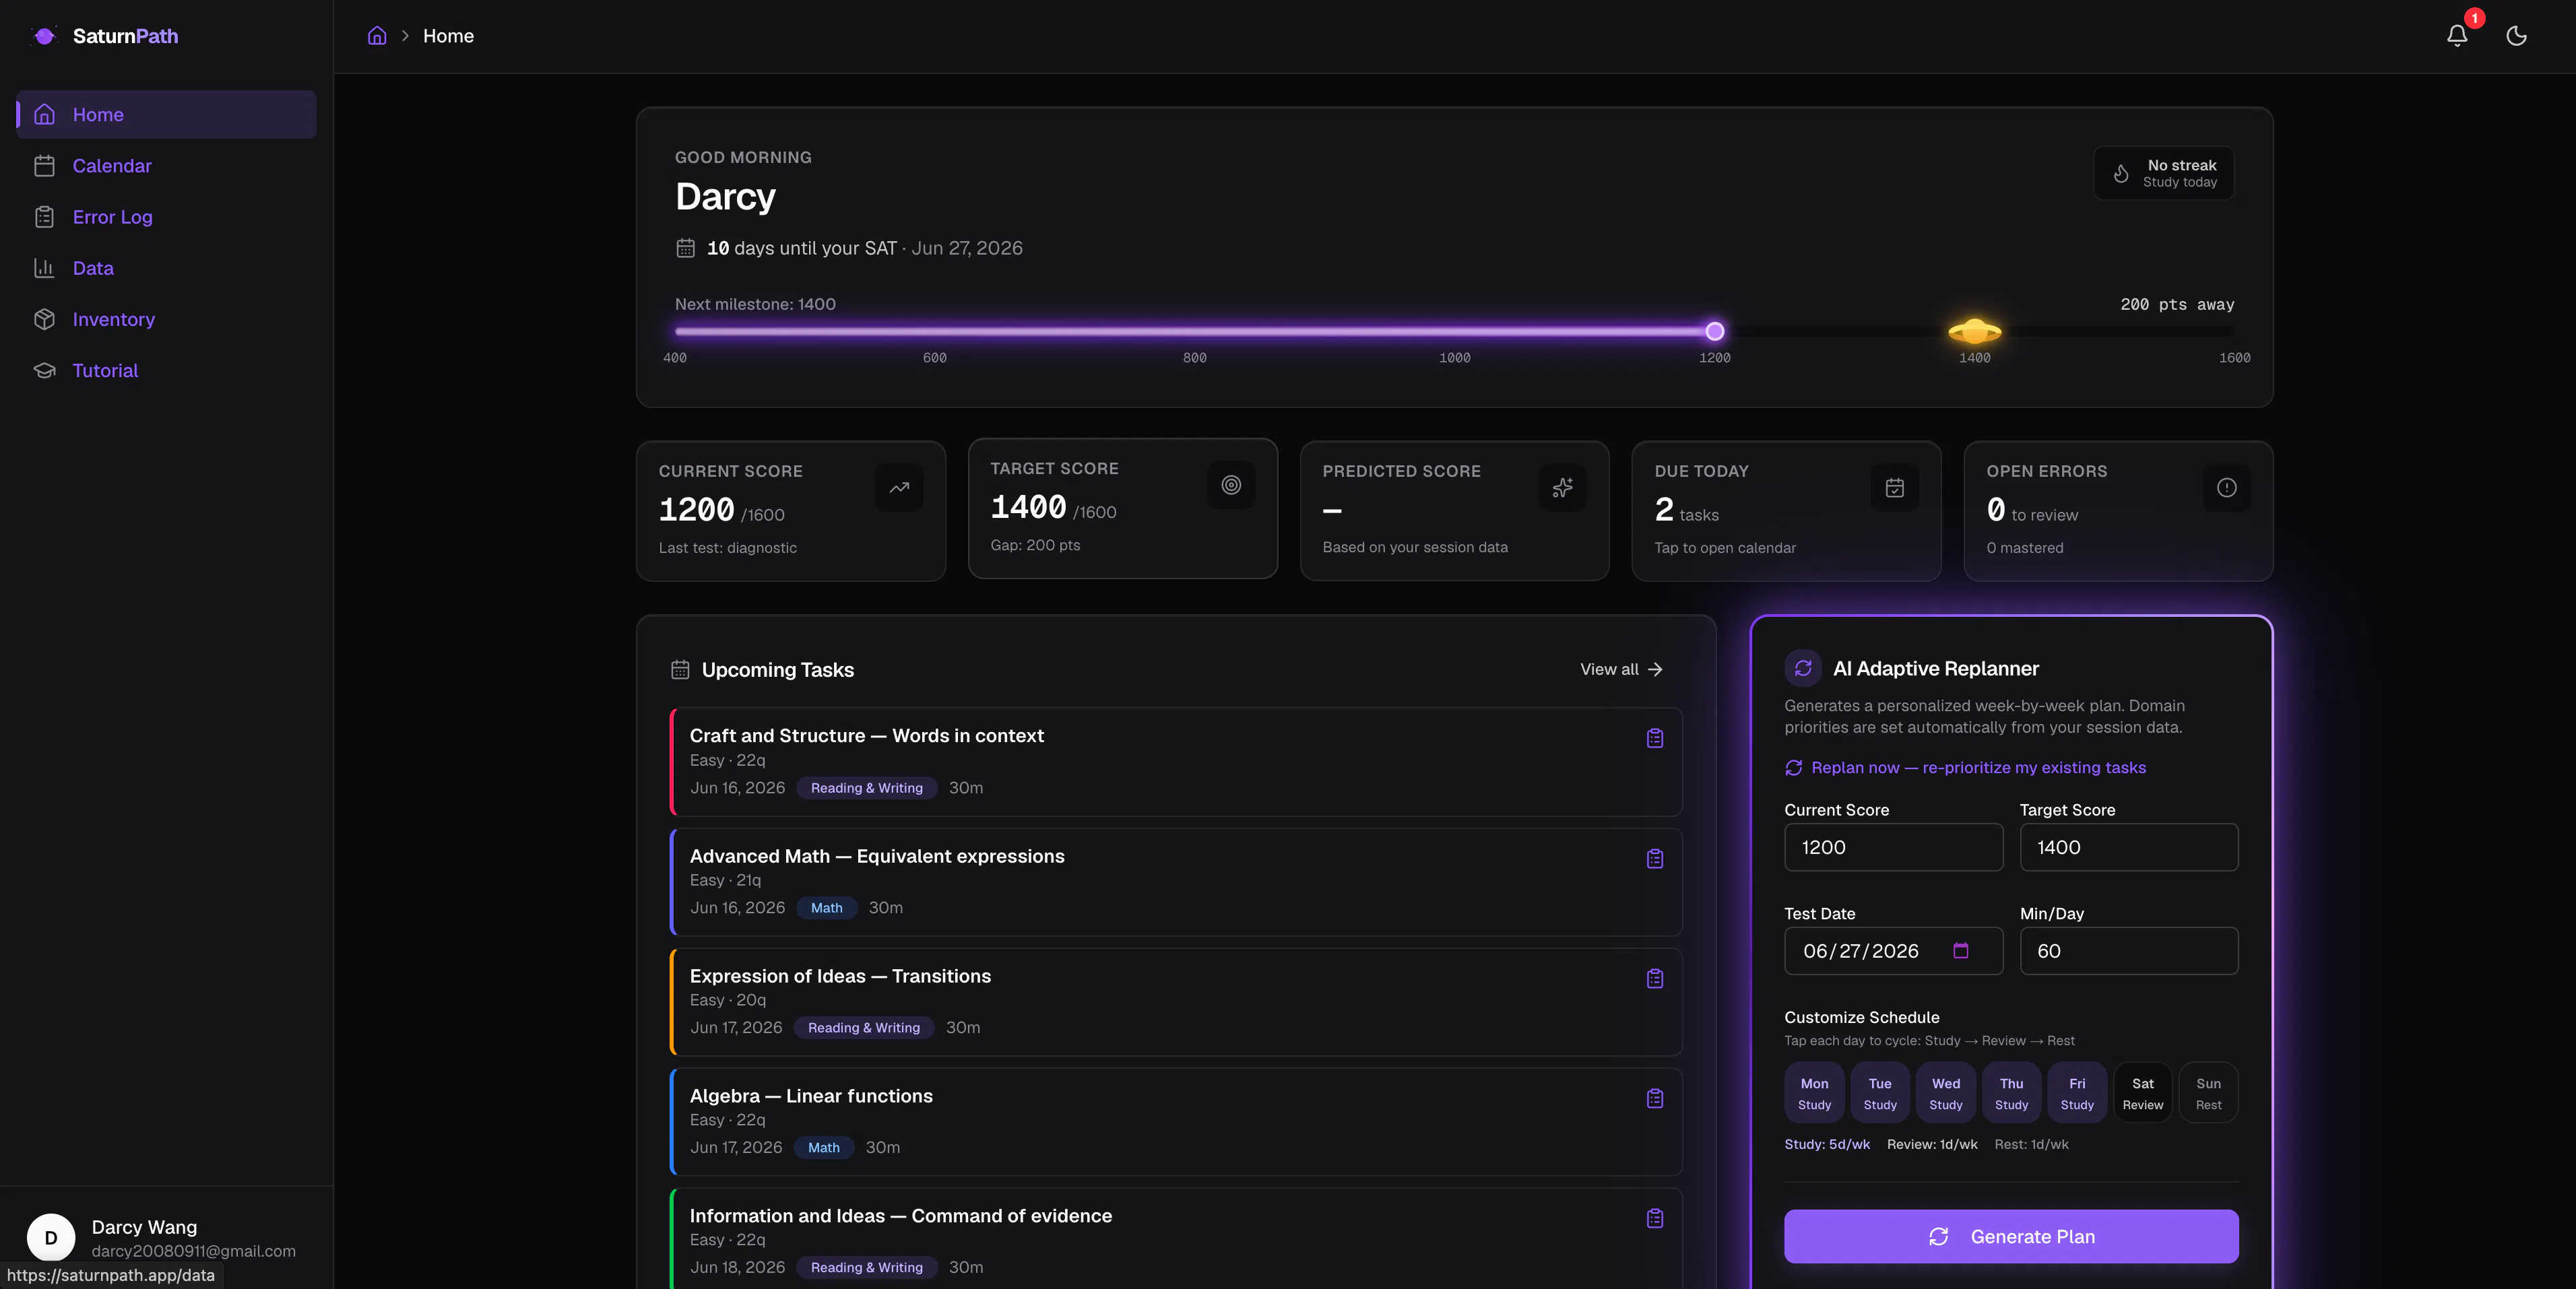Click the Current Score trend arrow icon
This screenshot has height=1289, width=2576.
(899, 488)
